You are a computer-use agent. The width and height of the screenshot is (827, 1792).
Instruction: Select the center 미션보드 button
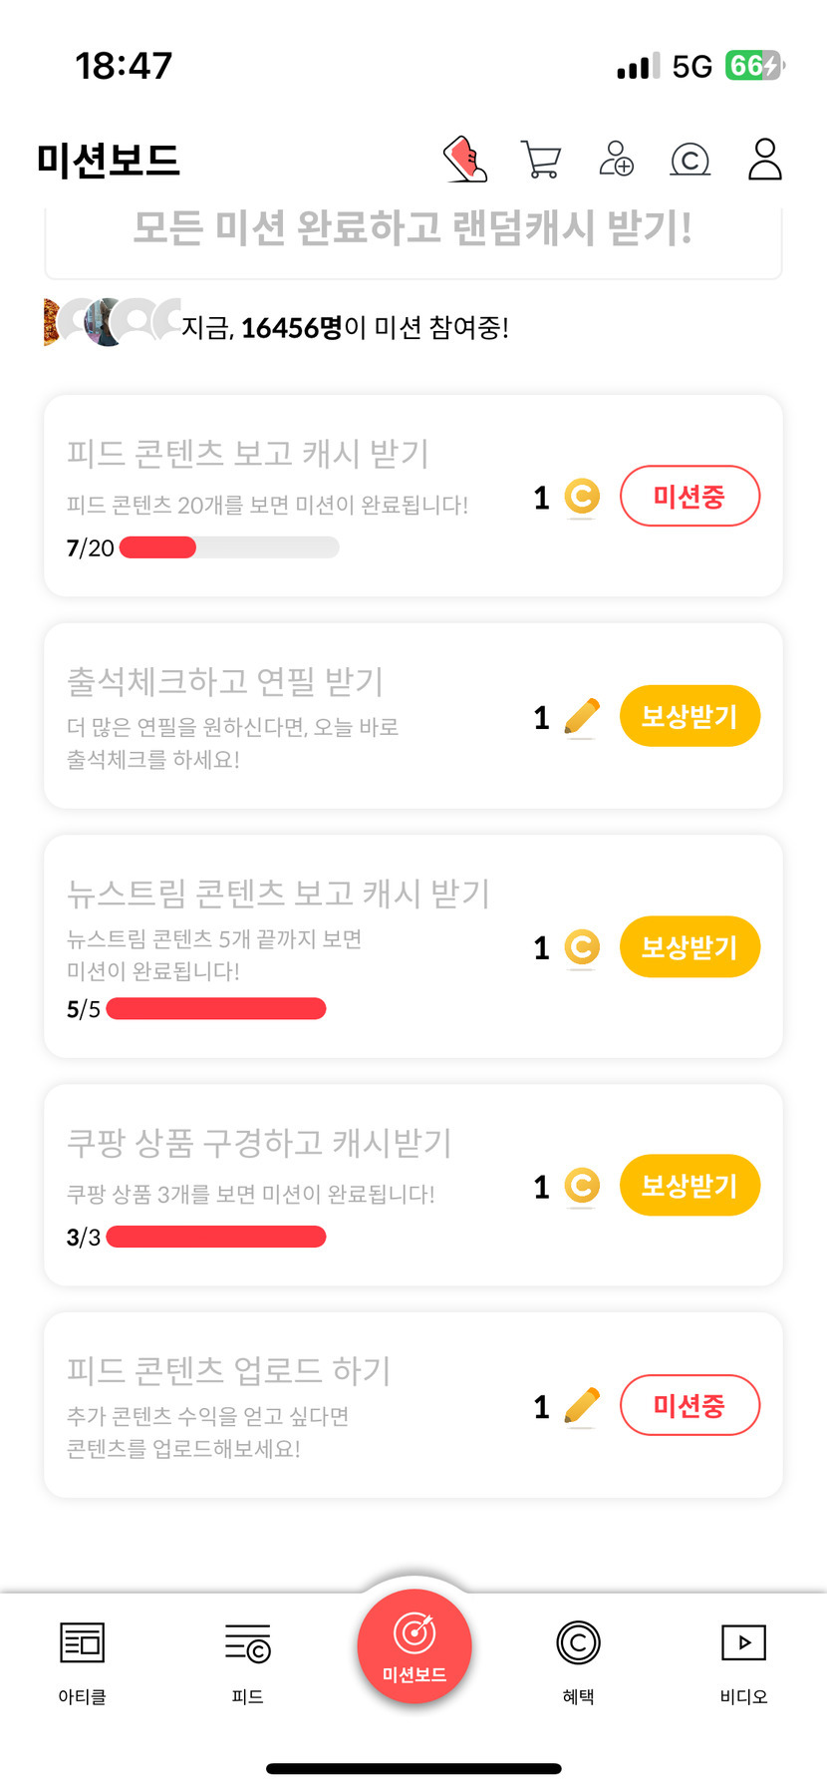414,1647
